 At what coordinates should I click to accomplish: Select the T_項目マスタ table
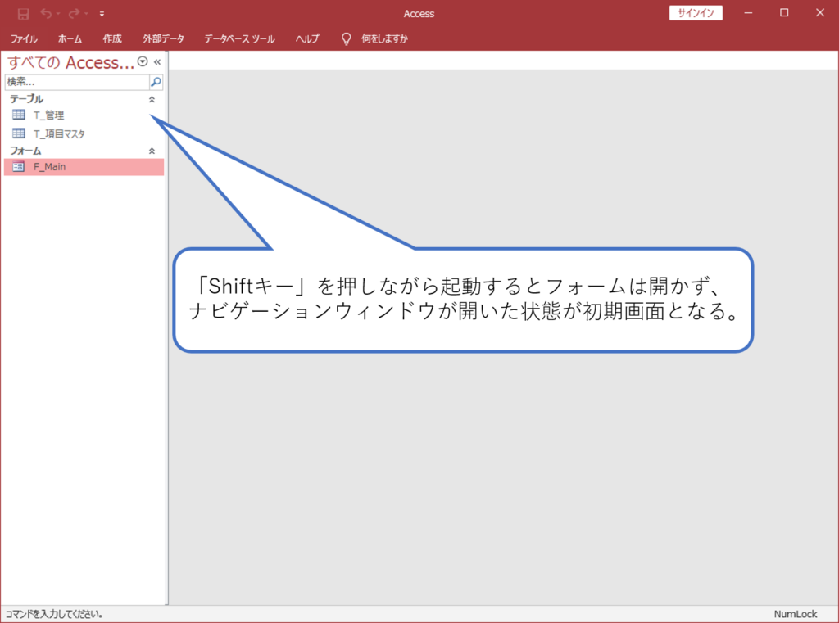[x=84, y=133]
